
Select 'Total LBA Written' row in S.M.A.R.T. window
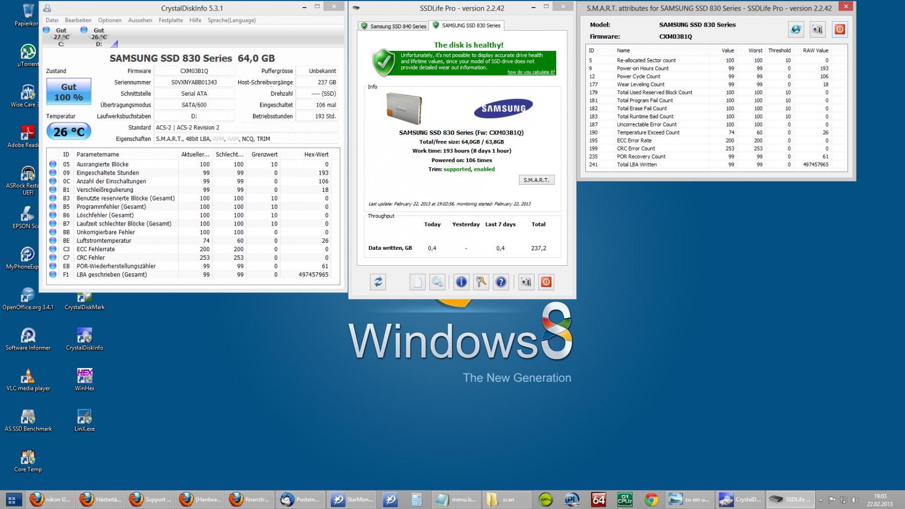[717, 165]
